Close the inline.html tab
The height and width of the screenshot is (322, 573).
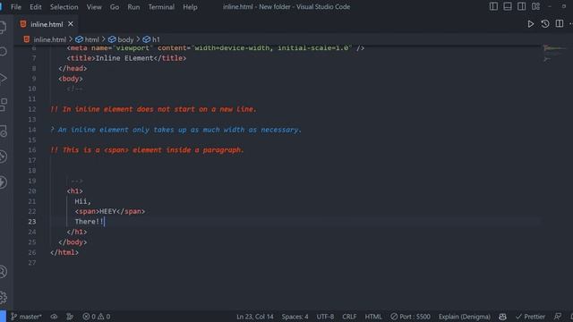tap(71, 24)
